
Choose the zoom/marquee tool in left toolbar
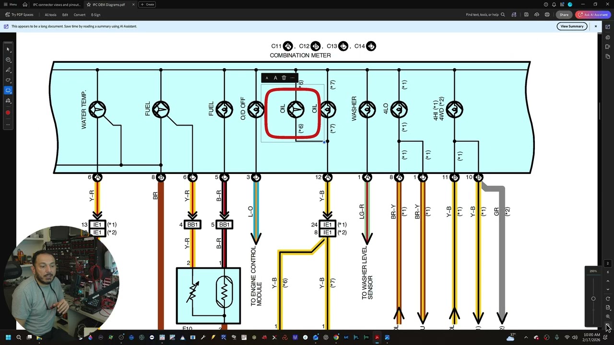[x=8, y=60]
